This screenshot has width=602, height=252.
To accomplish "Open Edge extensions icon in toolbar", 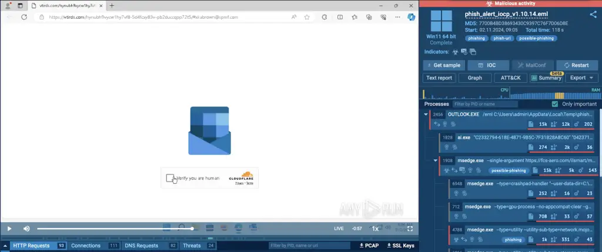I will pyautogui.click(x=325, y=17).
